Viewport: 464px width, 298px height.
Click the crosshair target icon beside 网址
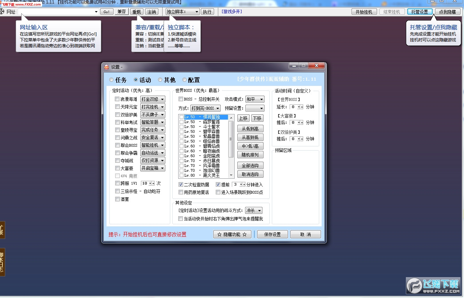coord(2,11)
